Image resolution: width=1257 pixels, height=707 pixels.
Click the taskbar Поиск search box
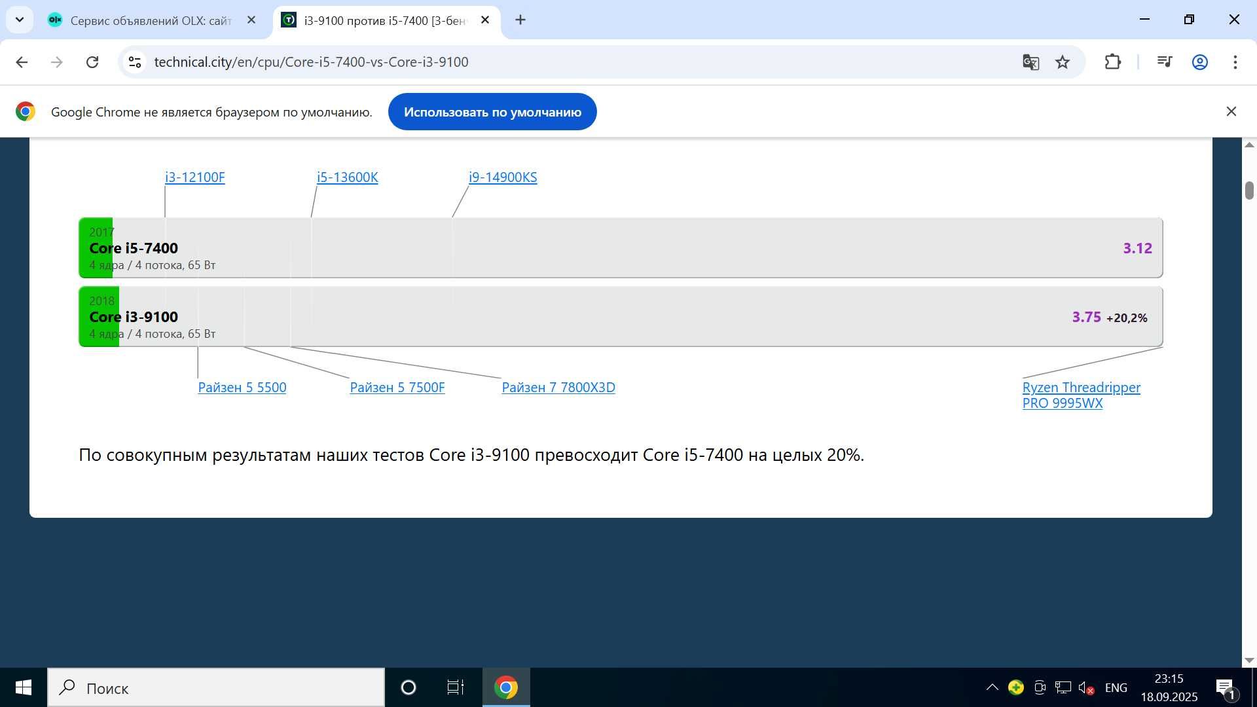point(216,688)
